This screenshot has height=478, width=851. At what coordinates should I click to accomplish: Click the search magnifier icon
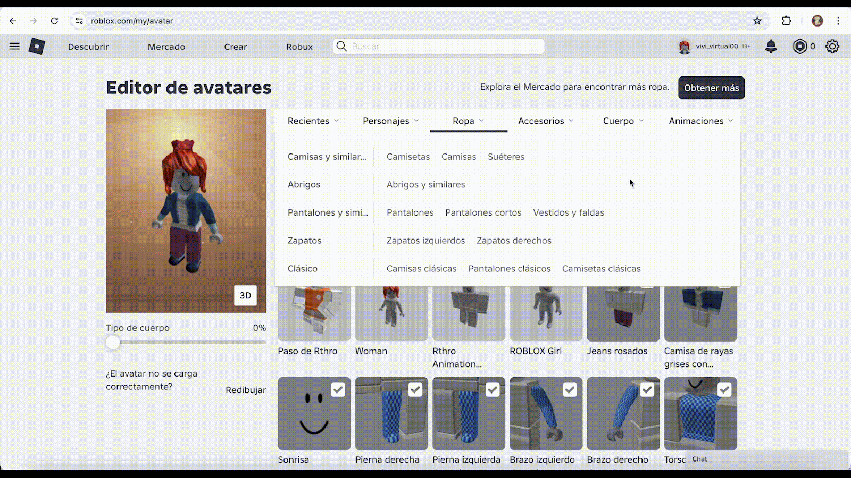pyautogui.click(x=342, y=46)
